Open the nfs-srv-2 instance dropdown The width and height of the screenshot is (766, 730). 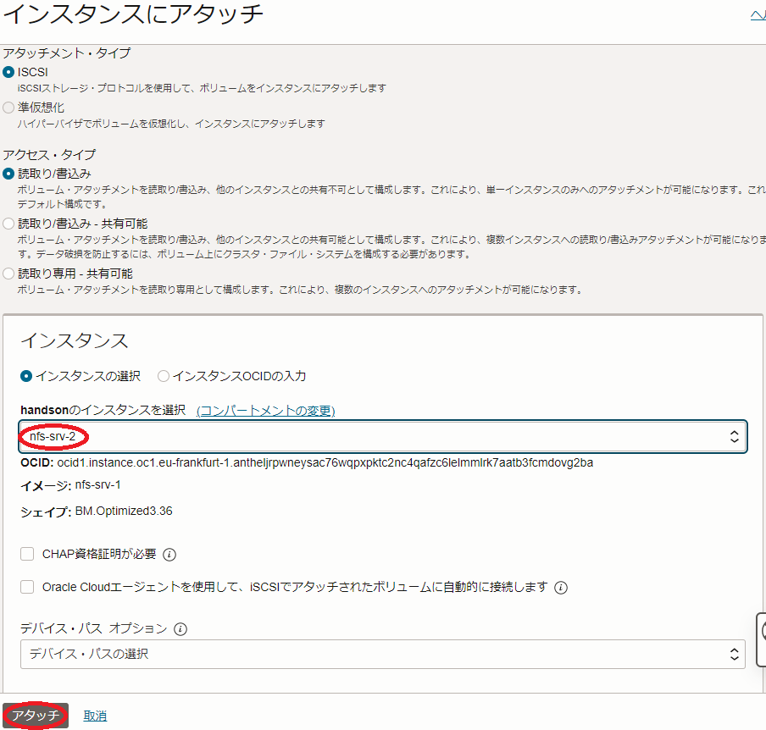point(381,437)
